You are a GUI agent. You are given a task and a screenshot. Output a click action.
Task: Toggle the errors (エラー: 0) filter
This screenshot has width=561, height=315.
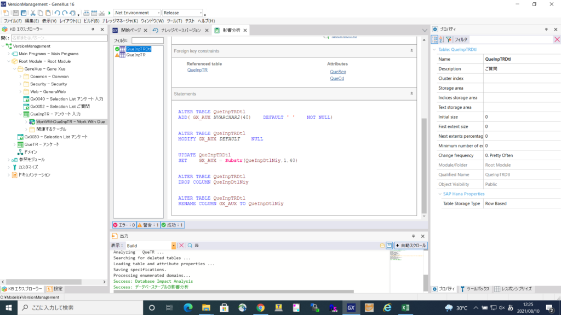pos(124,225)
